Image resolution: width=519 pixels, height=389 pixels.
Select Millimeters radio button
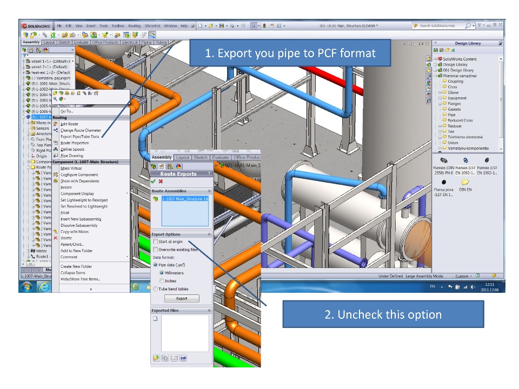point(162,273)
